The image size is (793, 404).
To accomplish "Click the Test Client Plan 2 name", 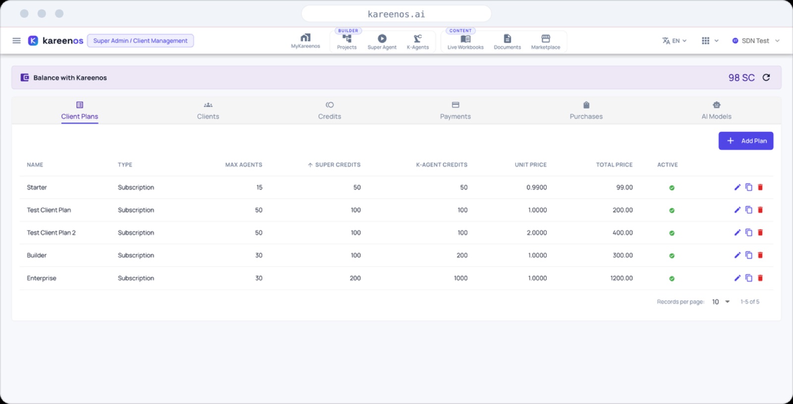I will click(51, 232).
